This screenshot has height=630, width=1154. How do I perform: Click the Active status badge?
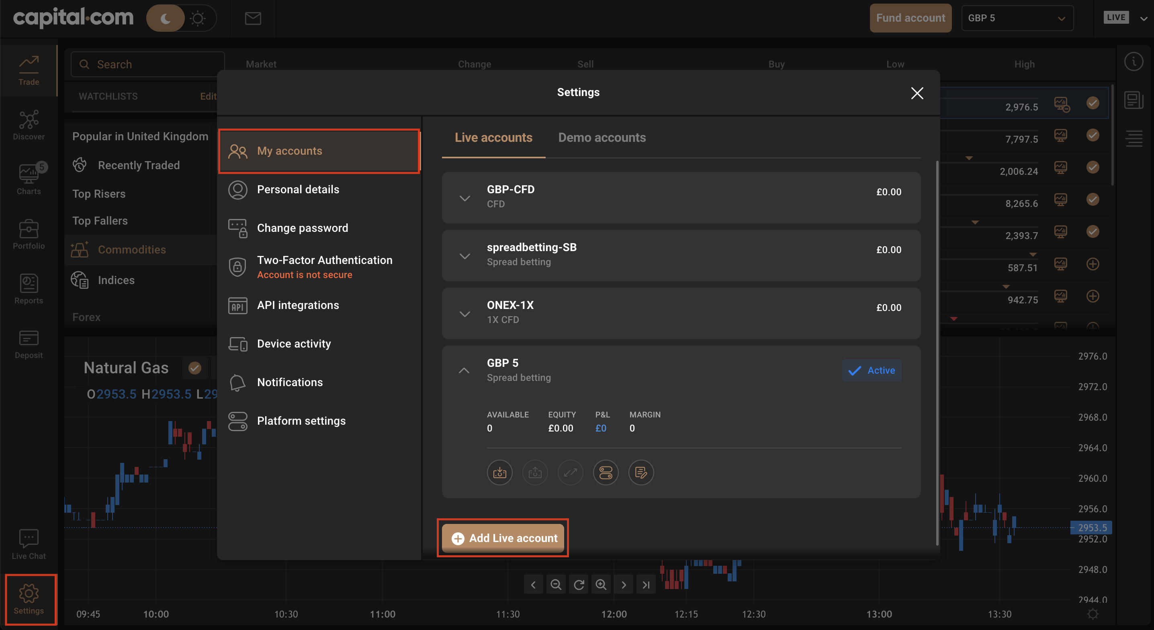[871, 370]
